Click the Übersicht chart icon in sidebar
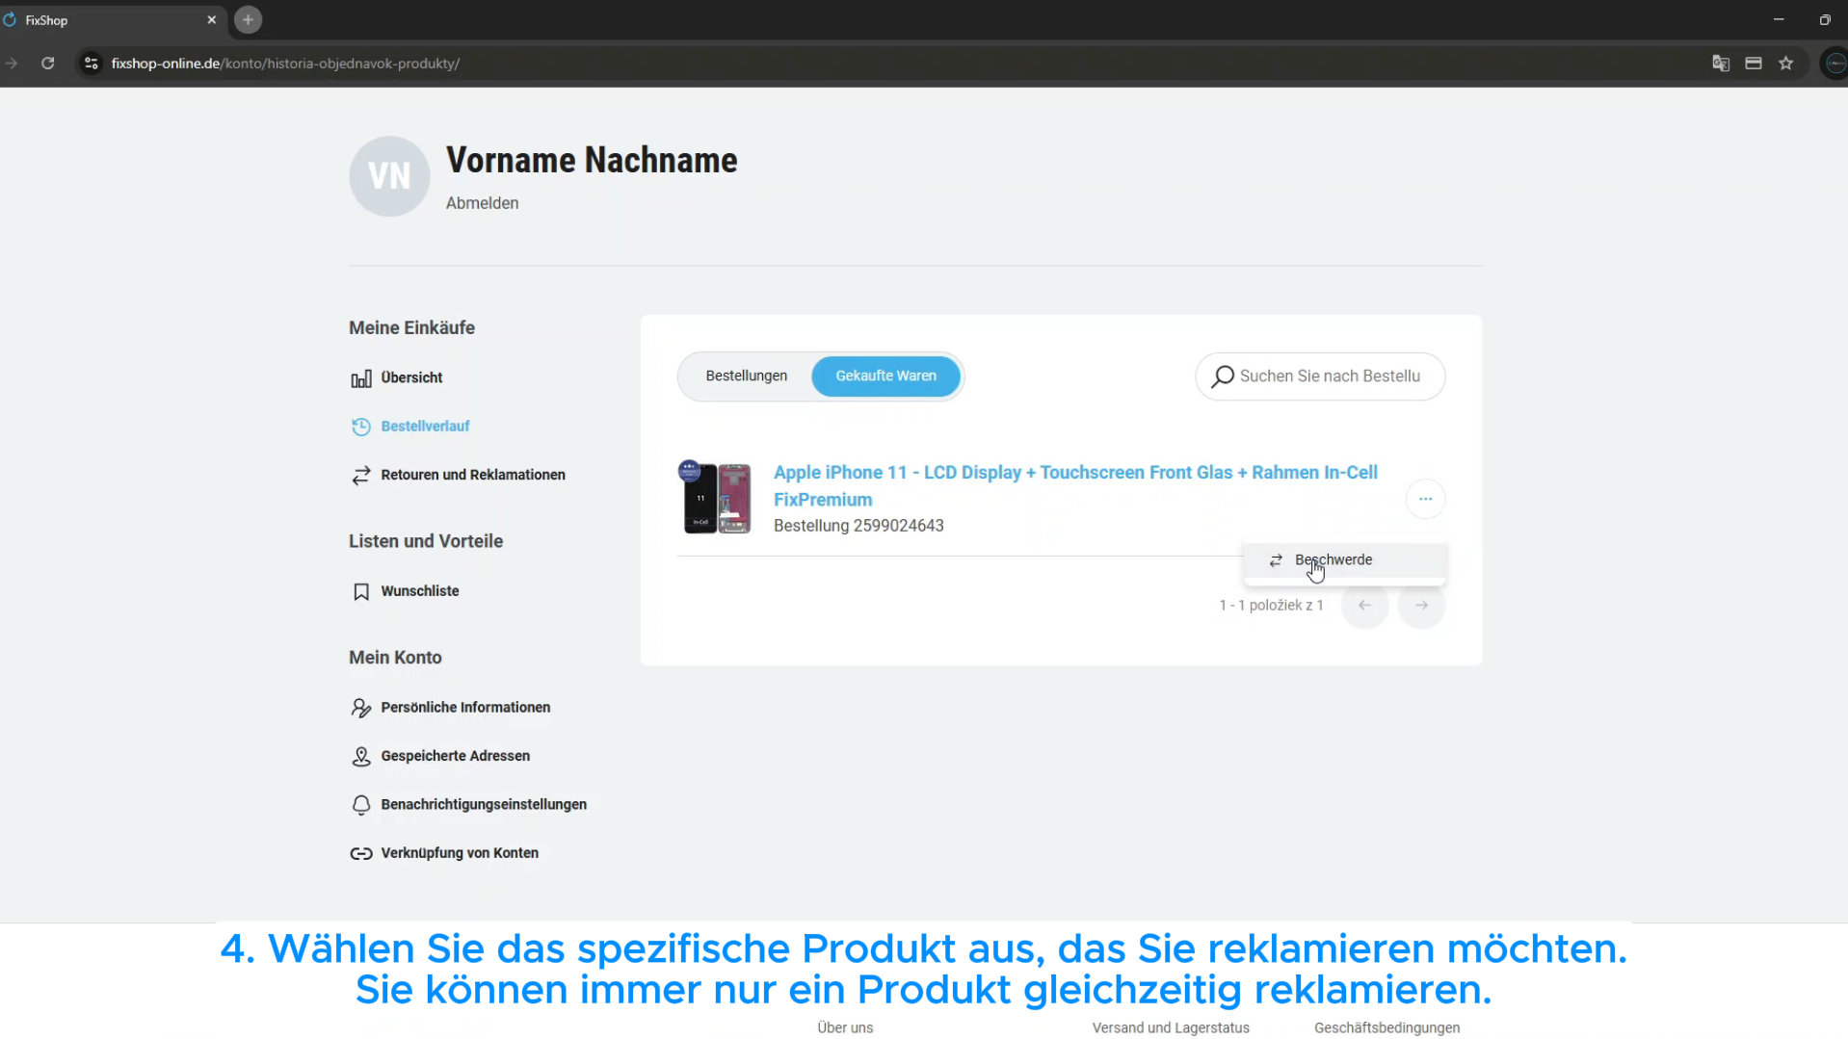 (x=360, y=378)
